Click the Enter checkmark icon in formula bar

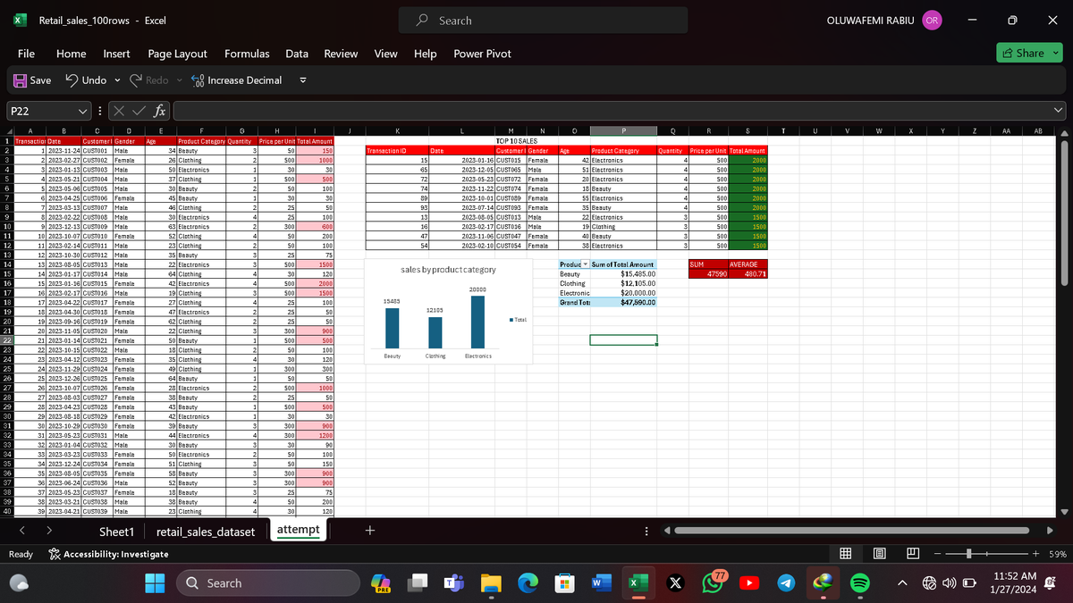click(x=137, y=112)
